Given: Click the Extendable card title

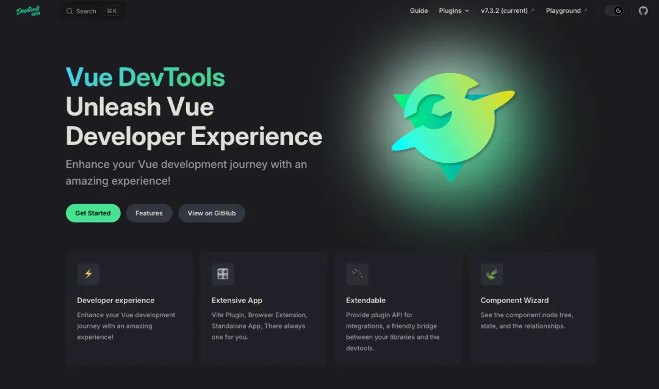Looking at the screenshot, I should [366, 301].
